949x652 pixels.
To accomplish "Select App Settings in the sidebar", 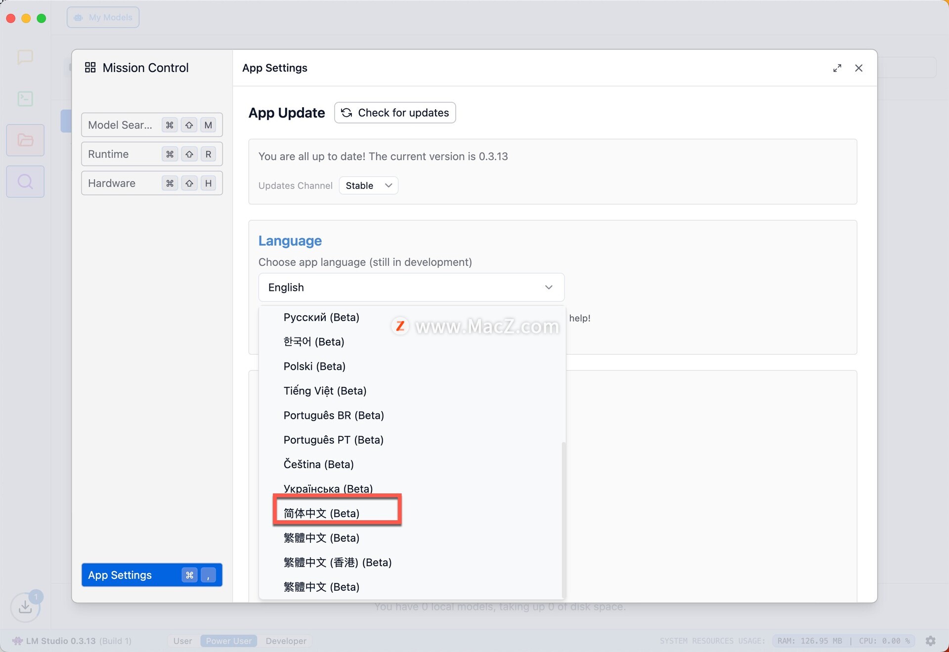I will click(152, 575).
